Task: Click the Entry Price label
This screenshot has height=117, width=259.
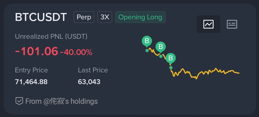Action: [x=31, y=70]
